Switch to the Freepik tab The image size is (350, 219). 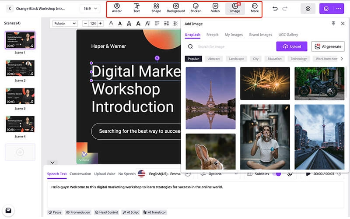click(x=212, y=35)
